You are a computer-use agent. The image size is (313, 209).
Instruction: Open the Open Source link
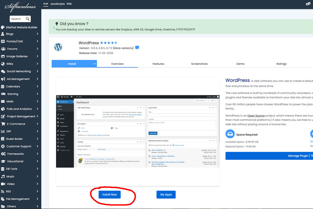click(256, 115)
